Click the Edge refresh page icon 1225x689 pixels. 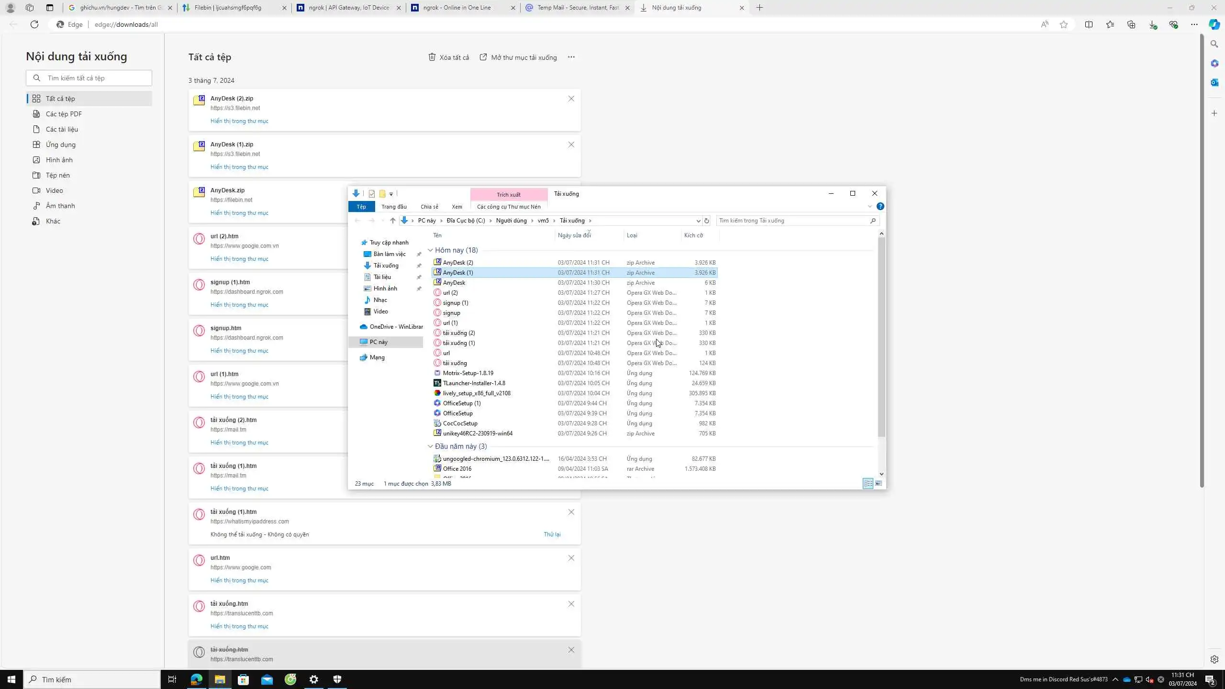(34, 24)
